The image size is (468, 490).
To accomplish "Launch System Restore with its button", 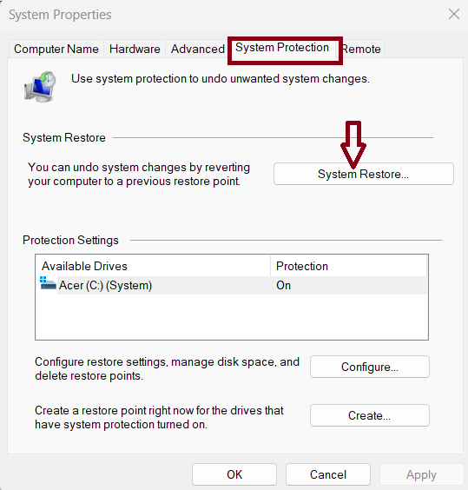I will (364, 174).
